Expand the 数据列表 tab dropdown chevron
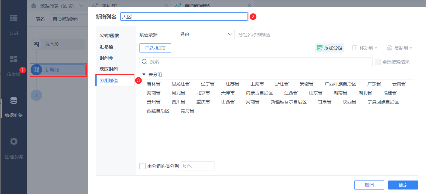The image size is (426, 194). [81, 5]
